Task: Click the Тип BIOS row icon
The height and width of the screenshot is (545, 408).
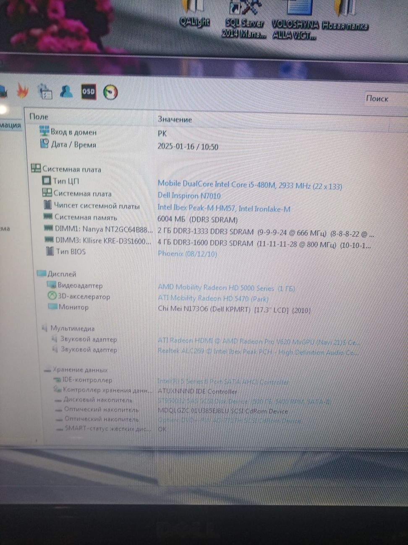Action: [x=50, y=251]
